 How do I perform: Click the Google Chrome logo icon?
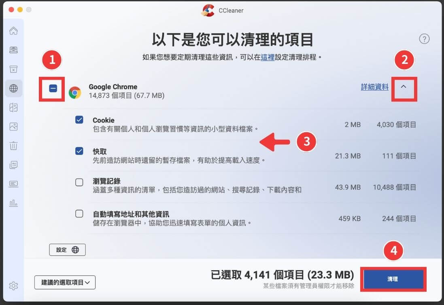click(x=75, y=93)
